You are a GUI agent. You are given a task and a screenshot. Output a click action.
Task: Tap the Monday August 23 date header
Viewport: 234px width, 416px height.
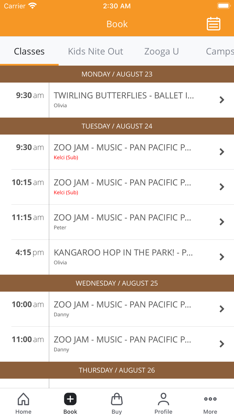point(117,74)
